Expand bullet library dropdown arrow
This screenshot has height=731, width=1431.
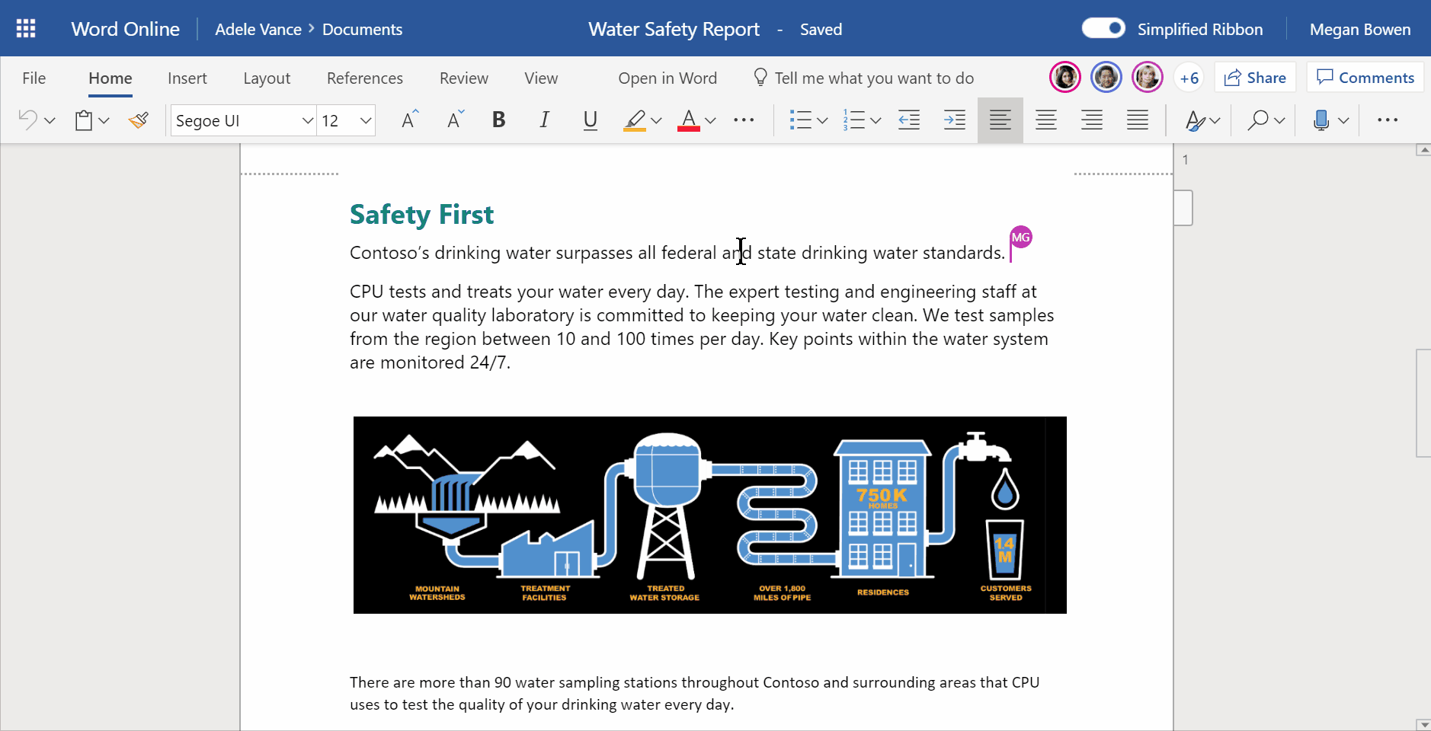pos(822,120)
